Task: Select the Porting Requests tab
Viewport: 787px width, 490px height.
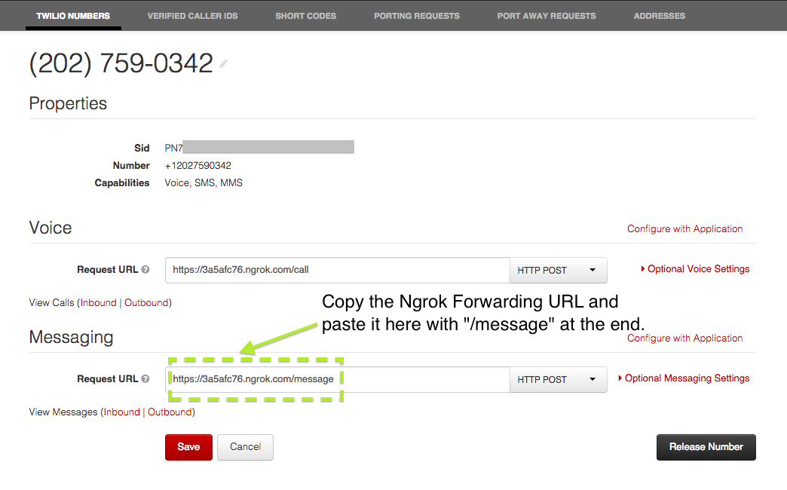Action: pos(417,16)
